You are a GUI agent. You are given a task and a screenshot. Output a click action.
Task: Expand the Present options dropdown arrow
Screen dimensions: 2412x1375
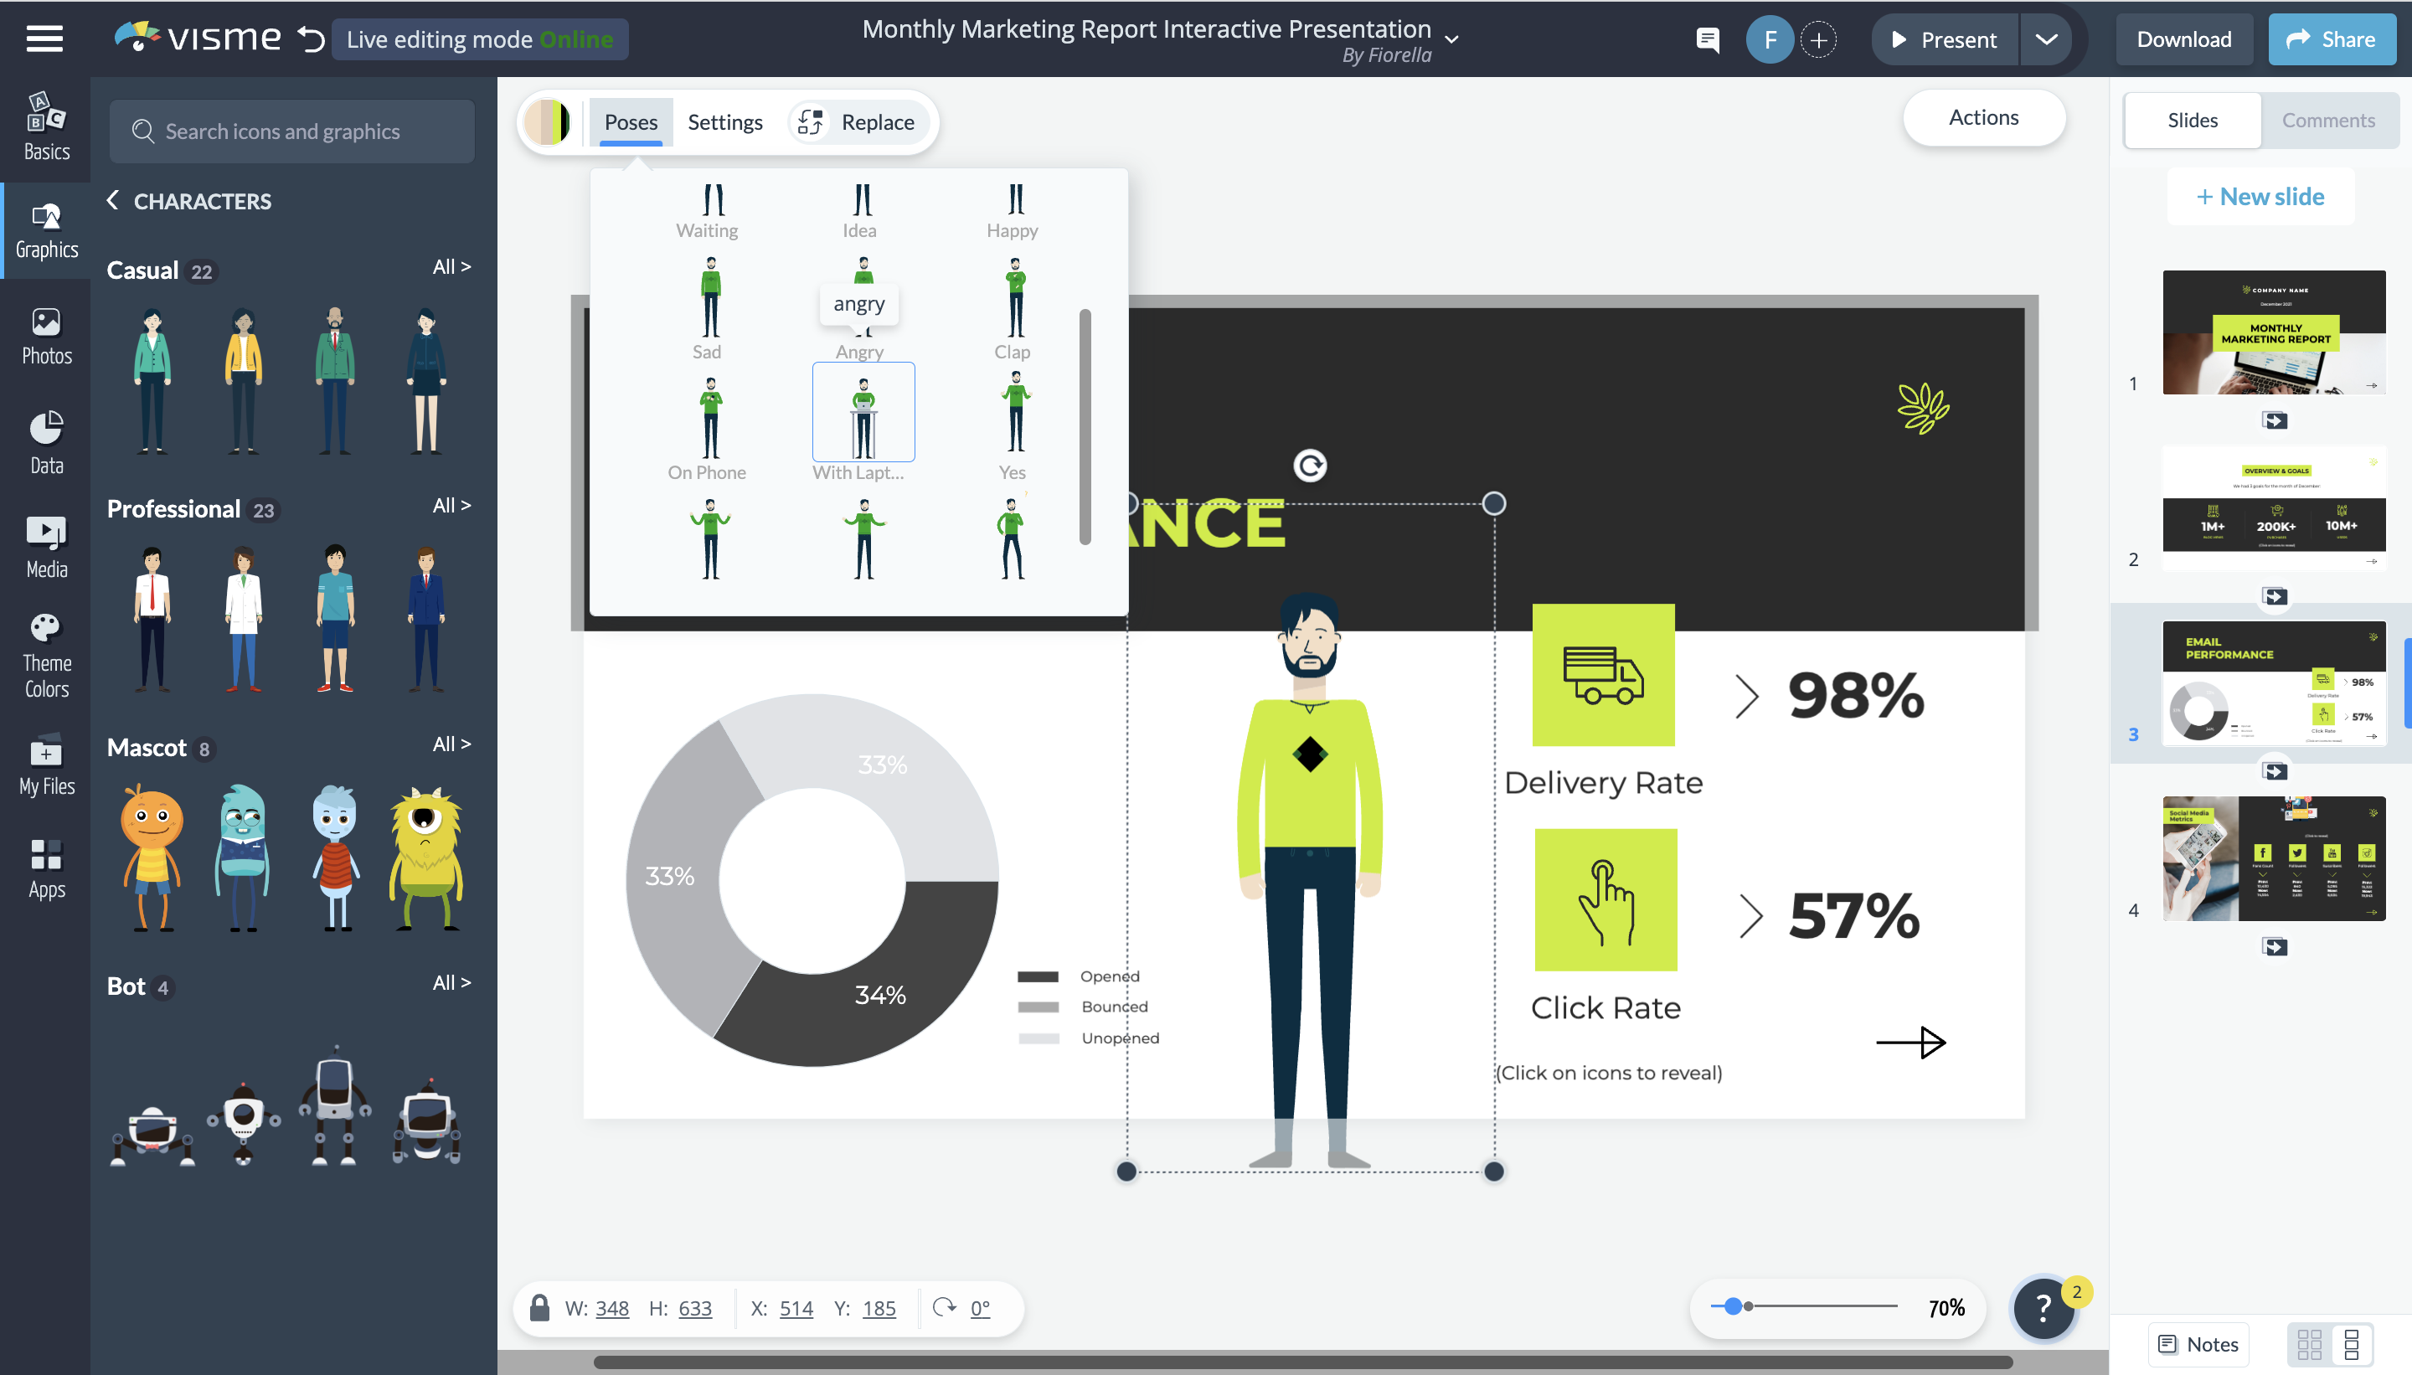point(2045,39)
